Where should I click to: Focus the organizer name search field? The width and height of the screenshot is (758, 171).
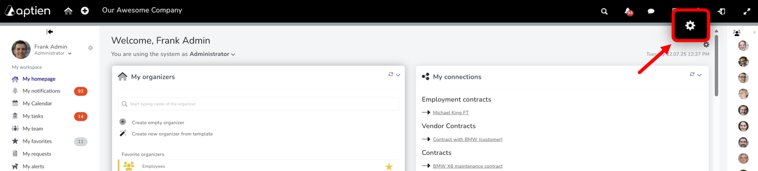[x=258, y=104]
